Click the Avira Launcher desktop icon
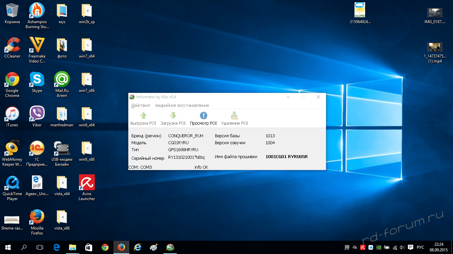 87,183
